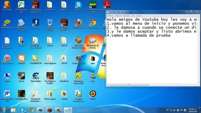Viewport: 201px width, 113px height.
Task: Select the Nuevo documento text file icon
Action: click(7, 43)
